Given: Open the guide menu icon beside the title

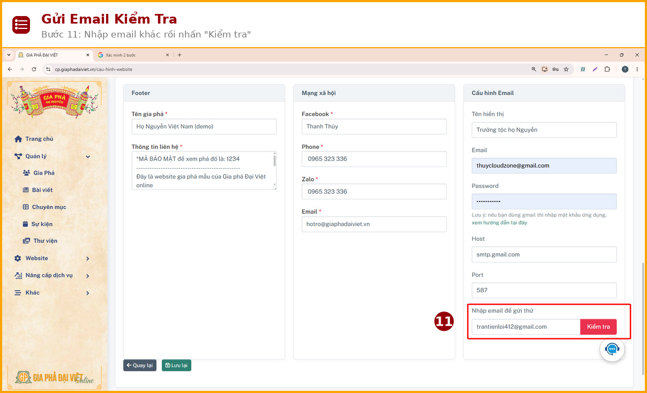Looking at the screenshot, I should point(21,25).
